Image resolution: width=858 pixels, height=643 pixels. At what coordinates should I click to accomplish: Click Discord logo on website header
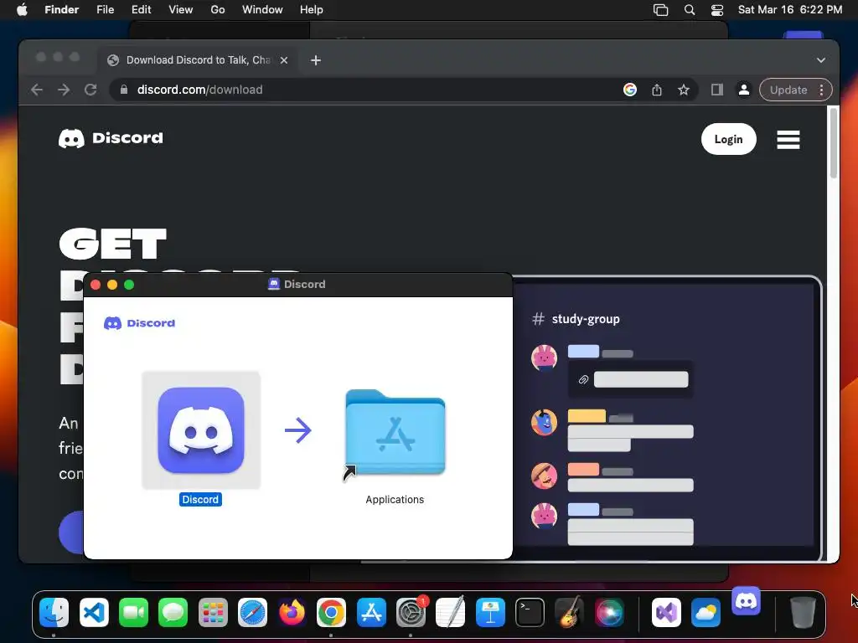111,138
